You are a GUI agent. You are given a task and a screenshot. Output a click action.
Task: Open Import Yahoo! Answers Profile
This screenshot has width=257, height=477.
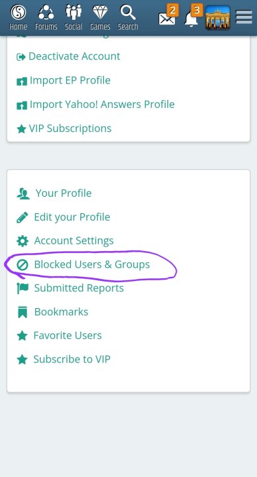(x=95, y=105)
